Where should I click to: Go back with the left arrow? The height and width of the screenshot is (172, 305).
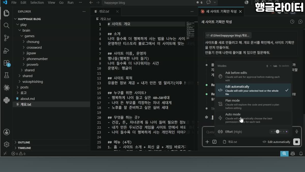[x=91, y=3]
